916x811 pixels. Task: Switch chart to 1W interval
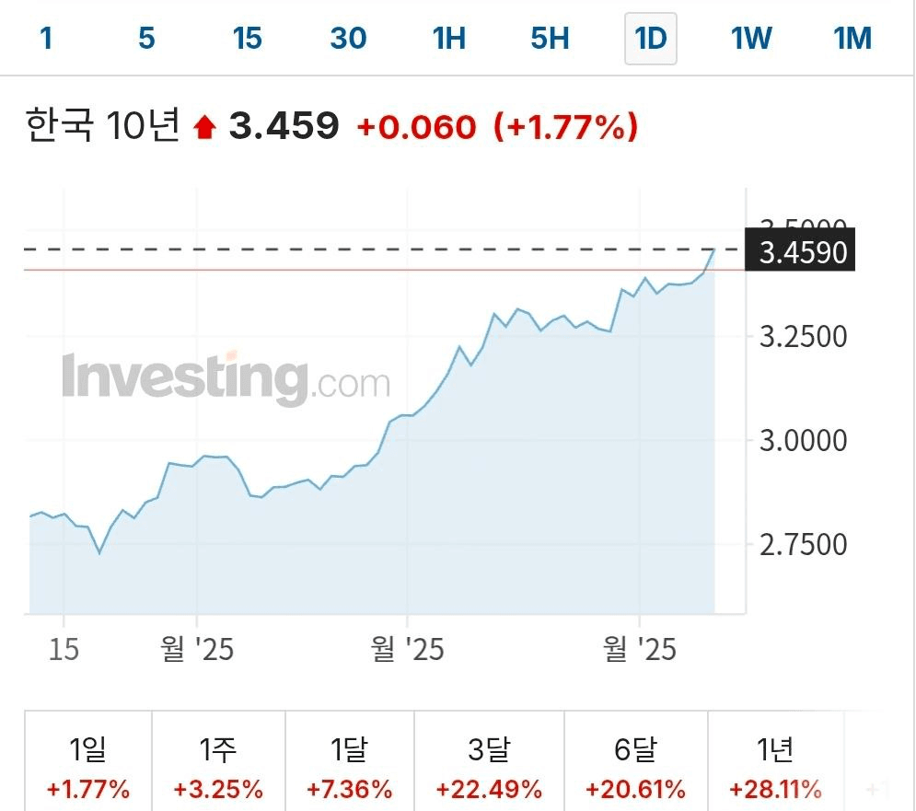coord(751,39)
